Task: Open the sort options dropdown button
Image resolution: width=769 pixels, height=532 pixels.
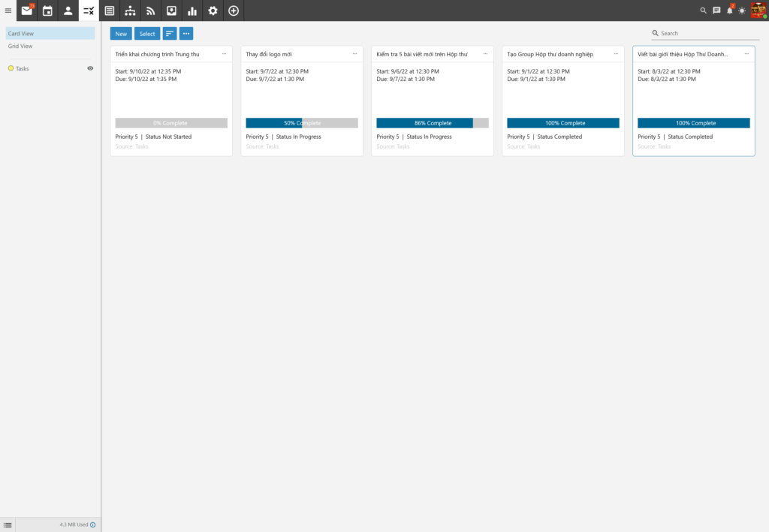Action: point(170,34)
